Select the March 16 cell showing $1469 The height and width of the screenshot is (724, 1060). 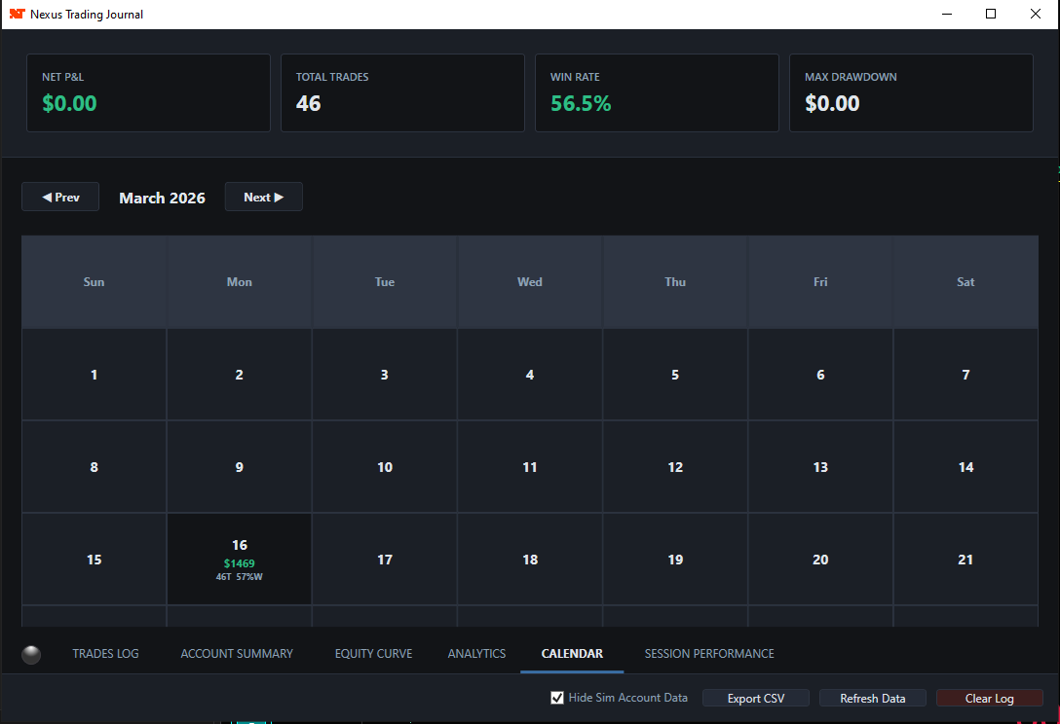239,559
